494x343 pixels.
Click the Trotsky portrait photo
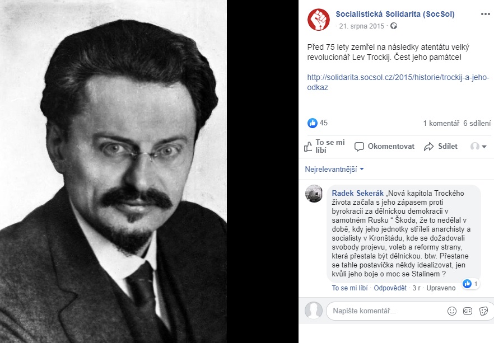tap(113, 171)
